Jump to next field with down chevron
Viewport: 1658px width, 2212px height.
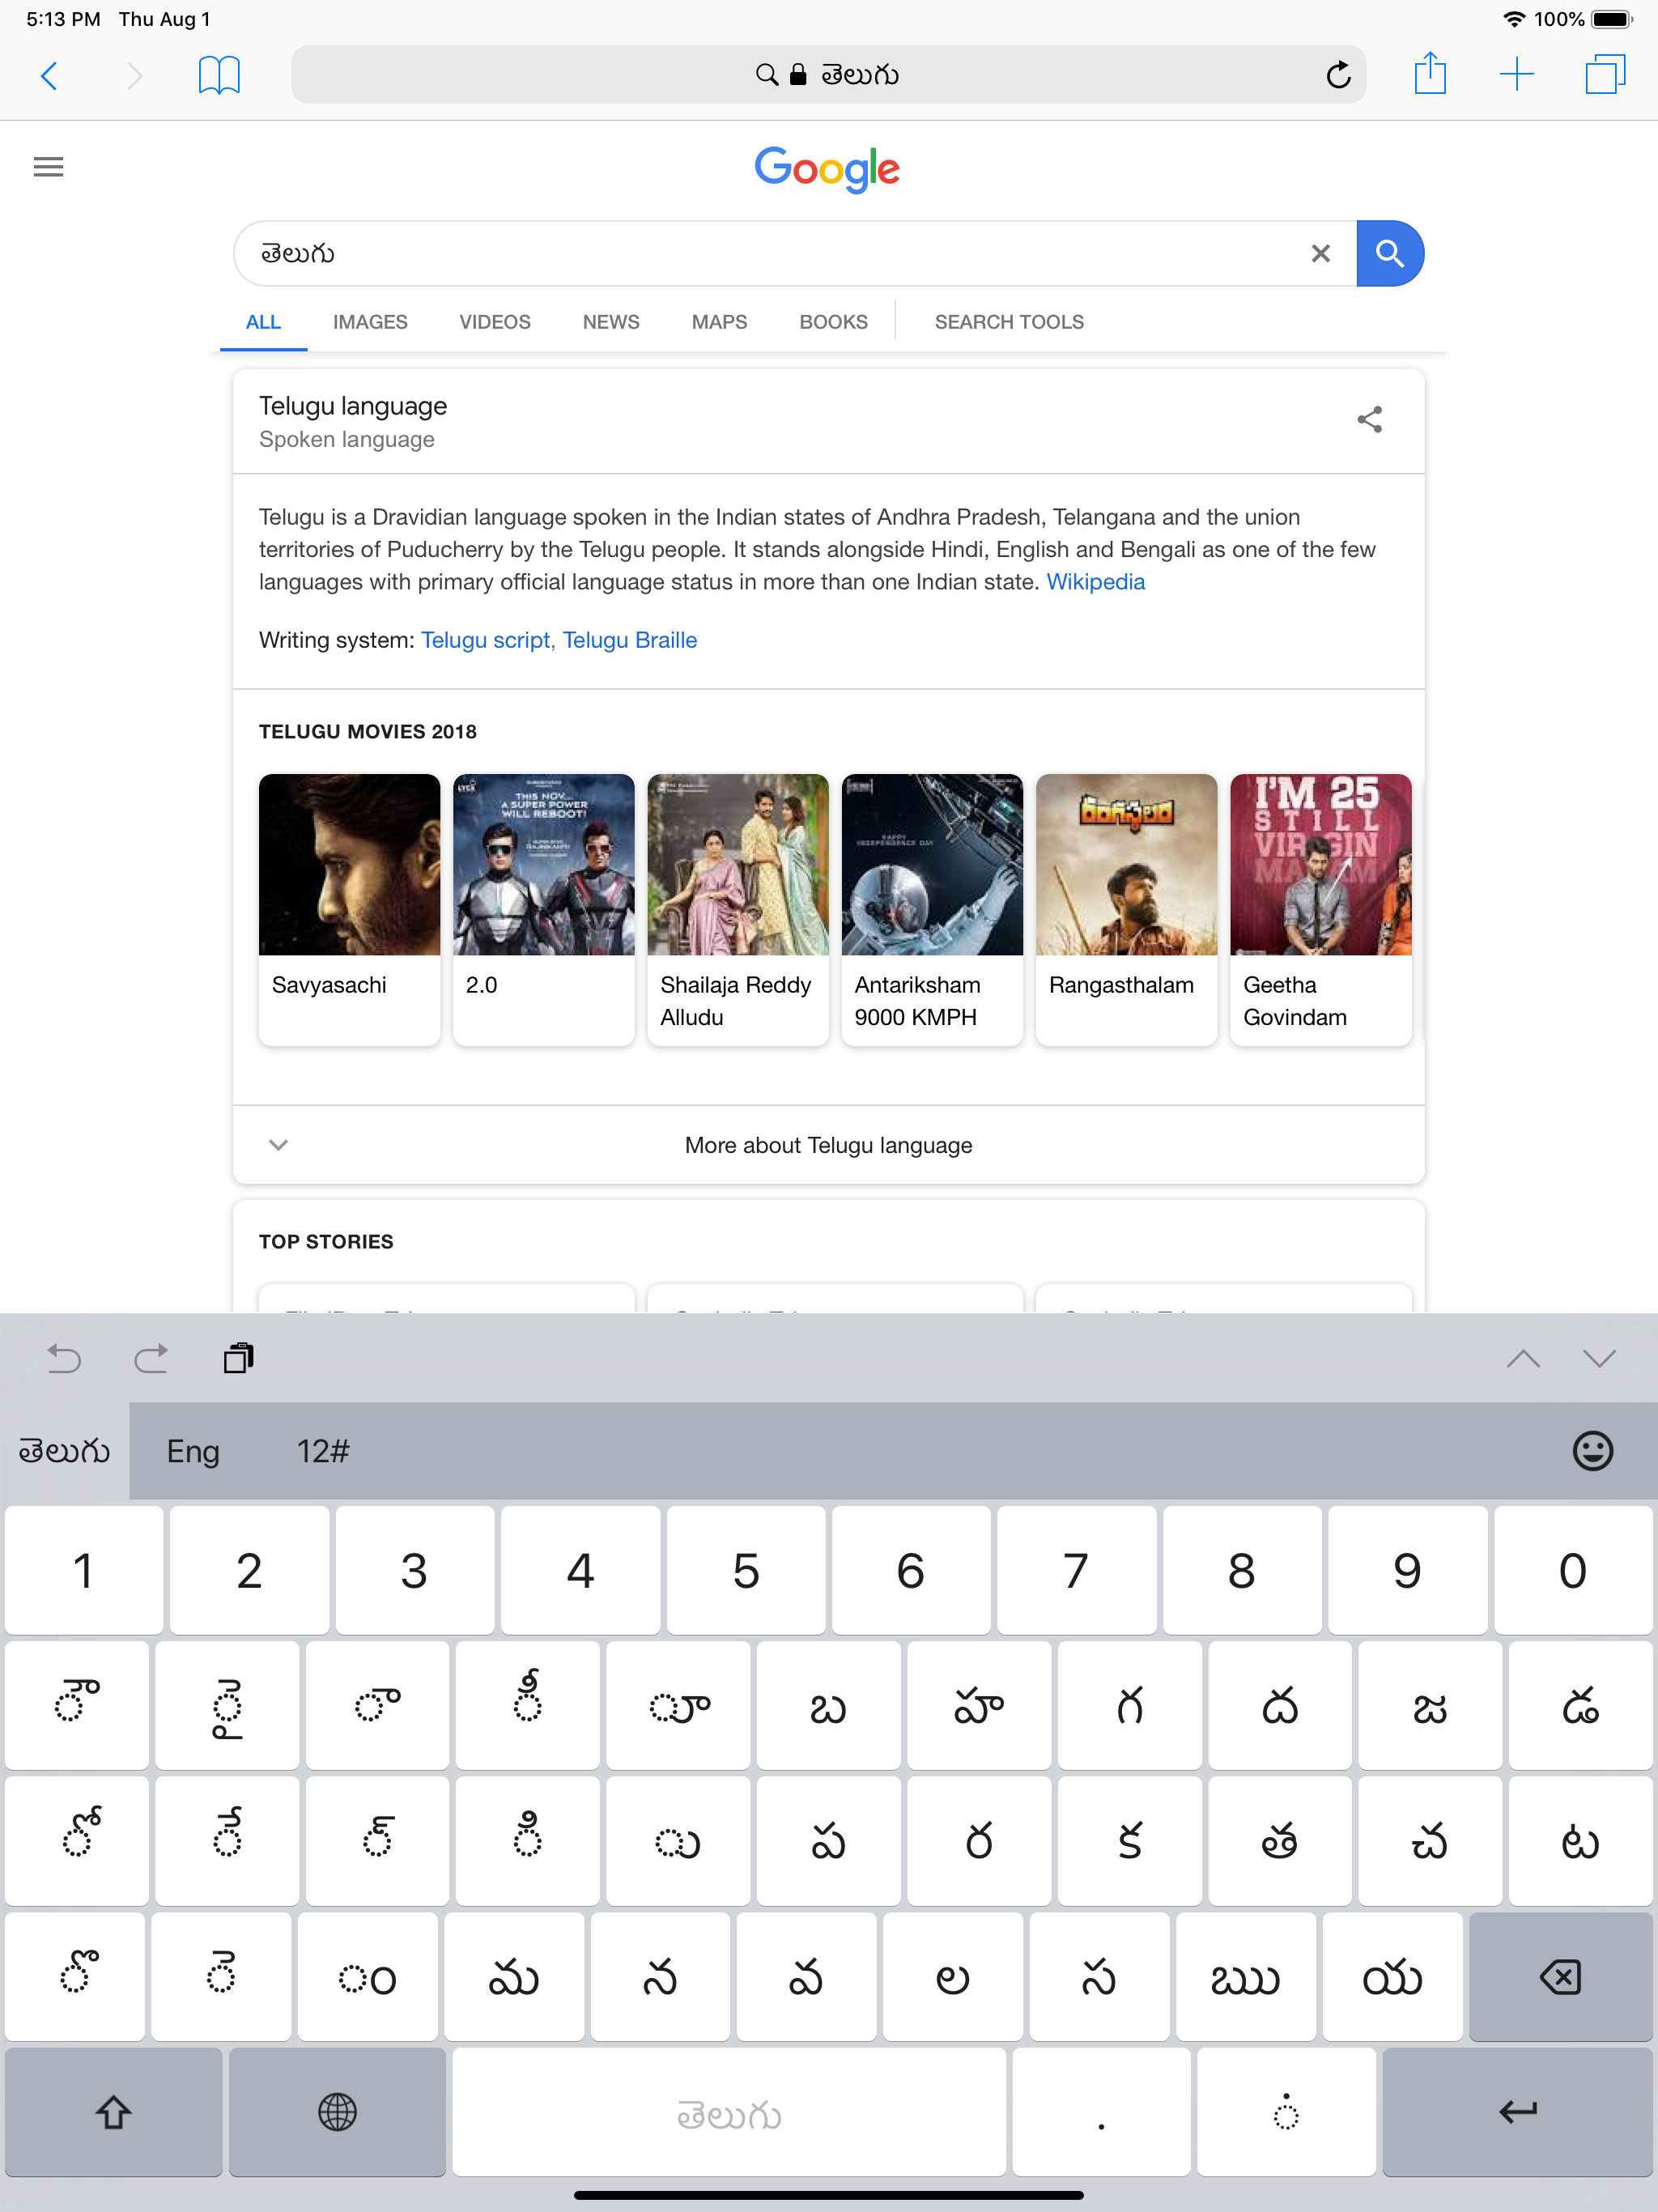1599,1358
